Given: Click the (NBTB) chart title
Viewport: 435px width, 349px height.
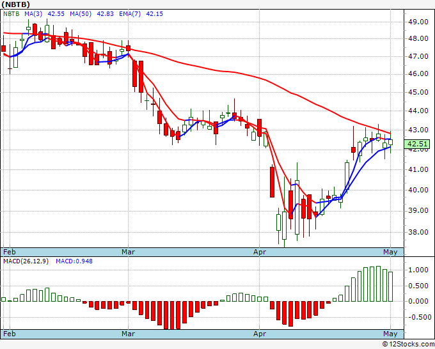Looking at the screenshot, I should tap(15, 4).
